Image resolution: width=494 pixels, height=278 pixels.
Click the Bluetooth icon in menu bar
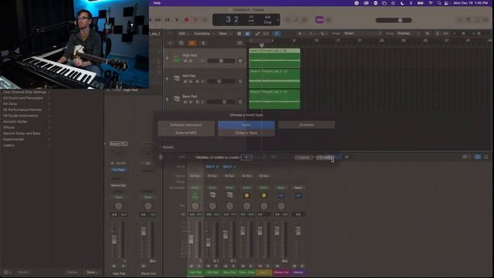pyautogui.click(x=411, y=3)
